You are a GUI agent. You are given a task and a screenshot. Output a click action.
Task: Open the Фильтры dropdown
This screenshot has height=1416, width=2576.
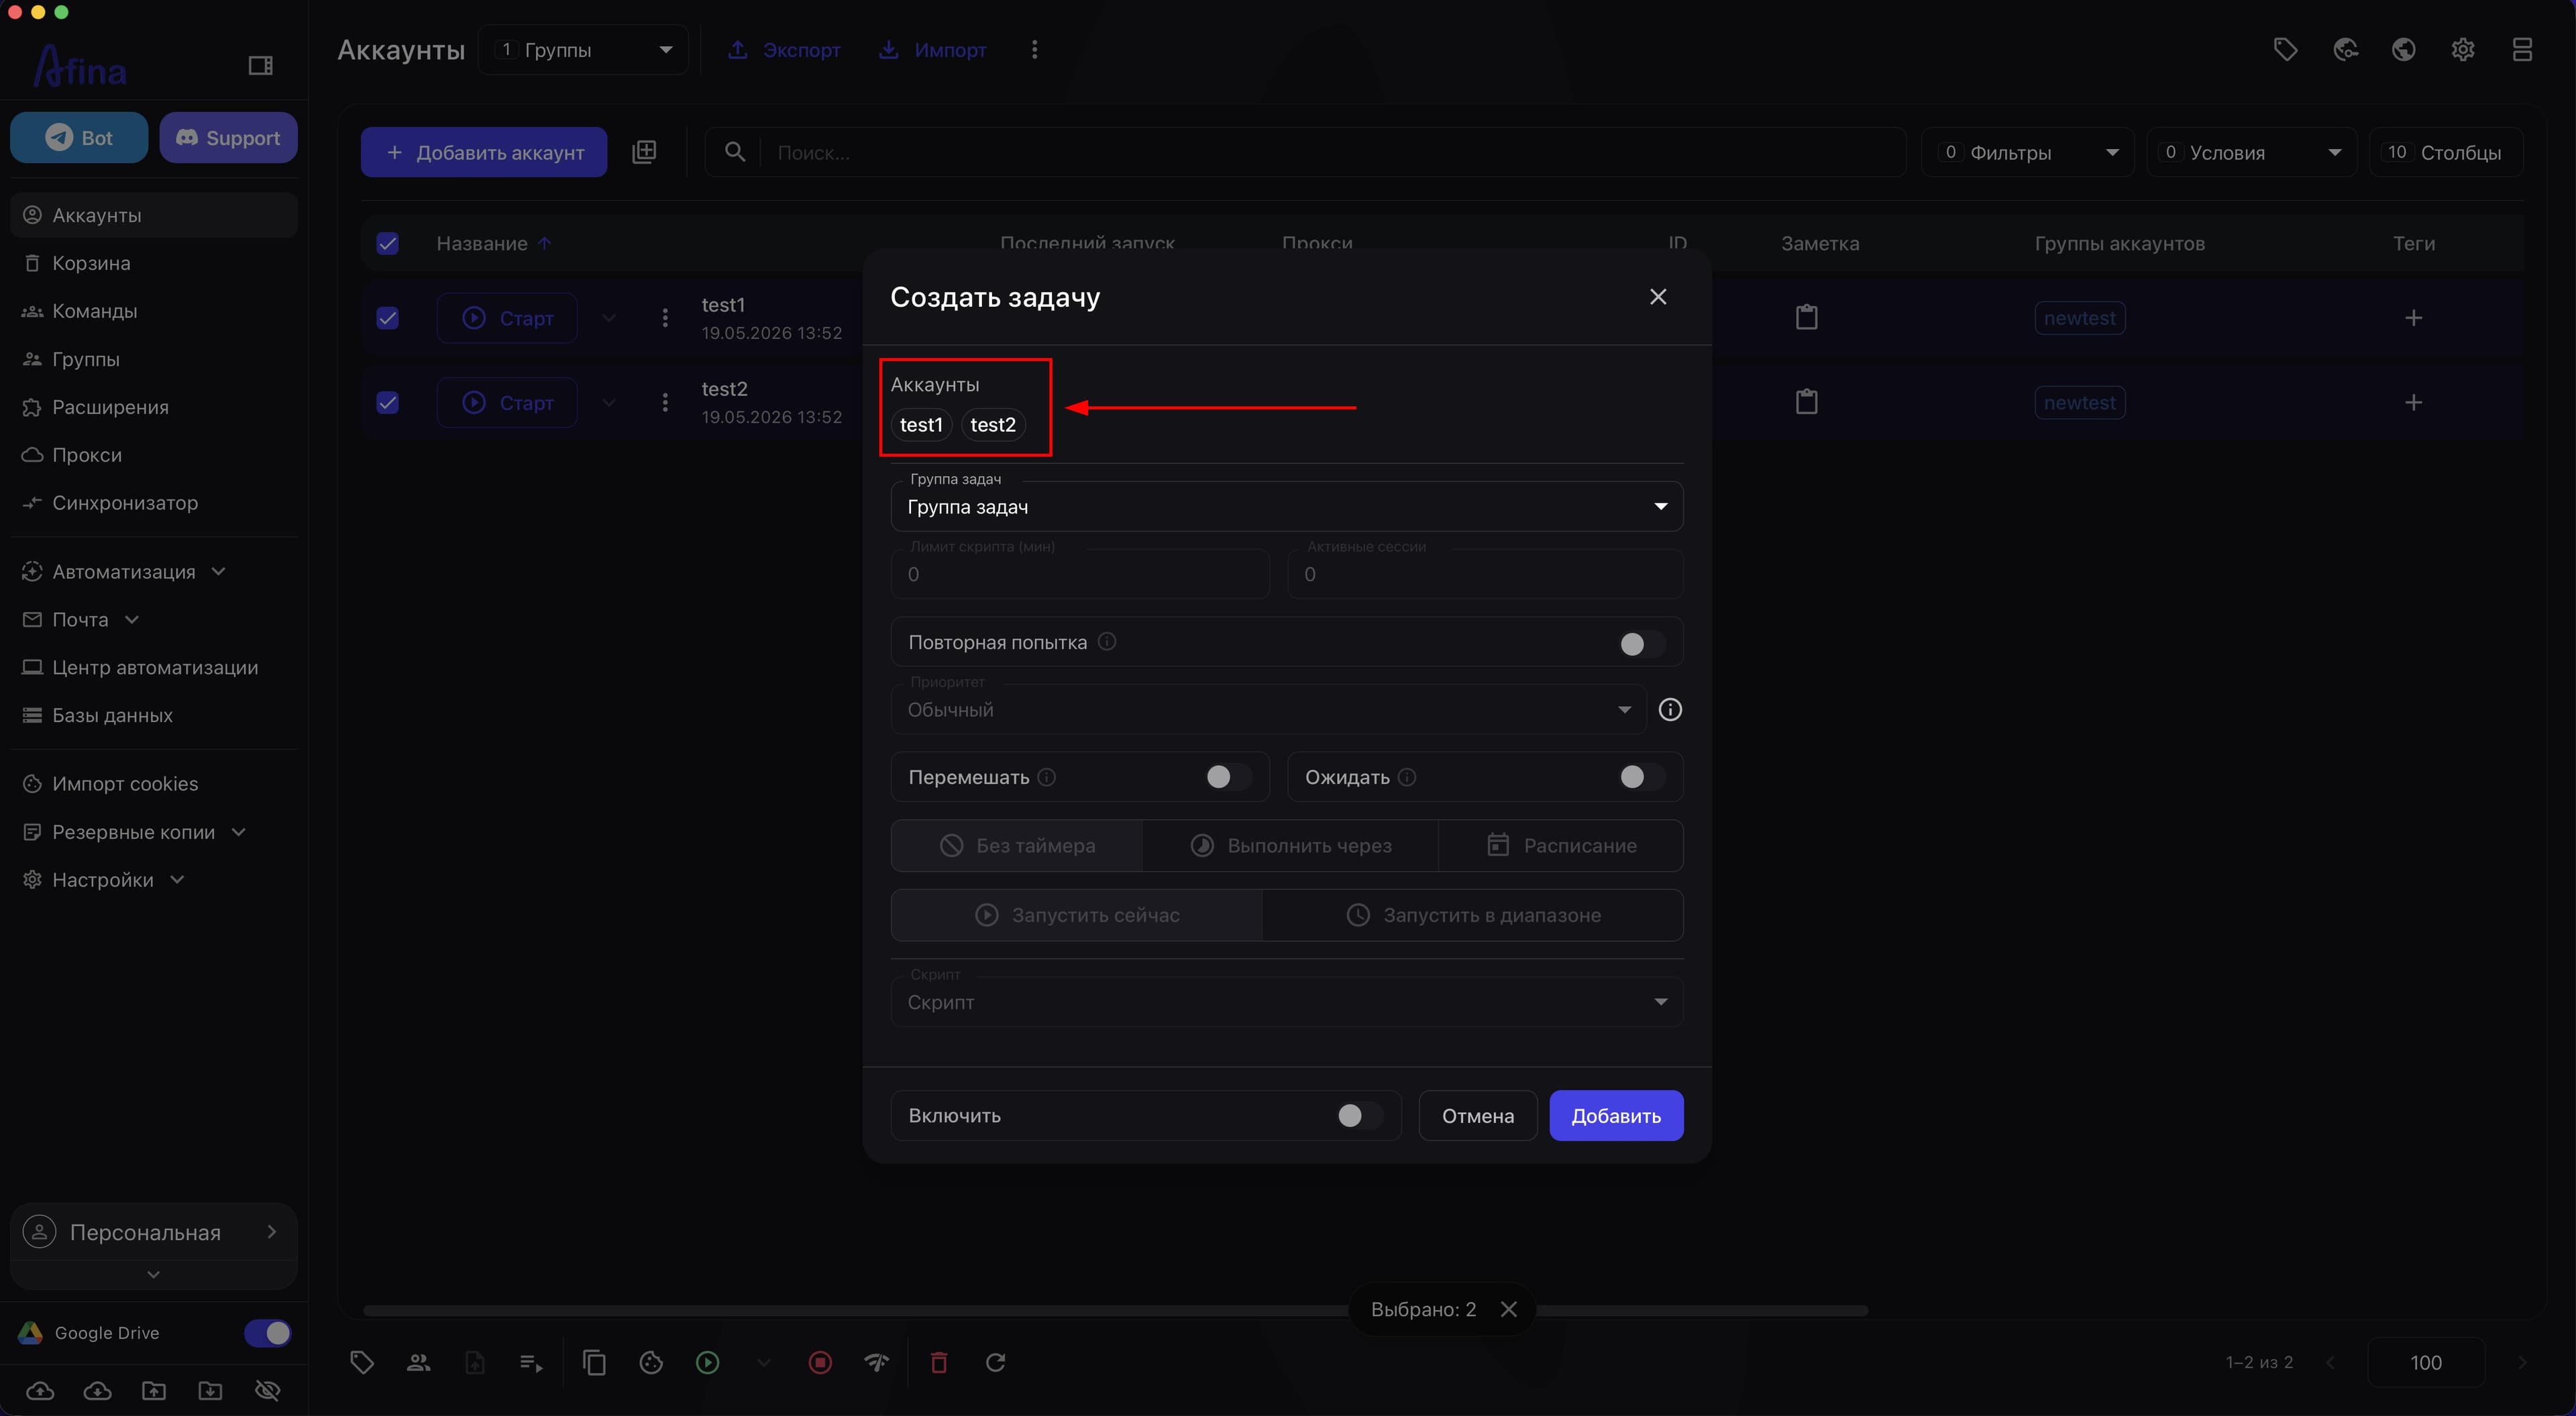2027,152
